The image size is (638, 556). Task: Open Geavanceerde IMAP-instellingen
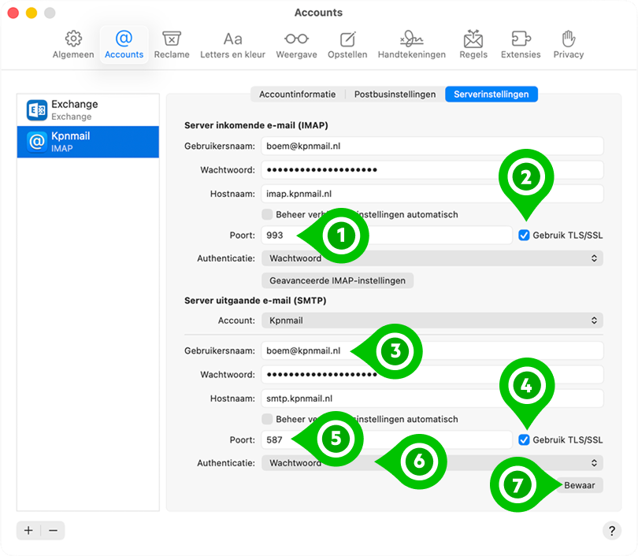[339, 280]
